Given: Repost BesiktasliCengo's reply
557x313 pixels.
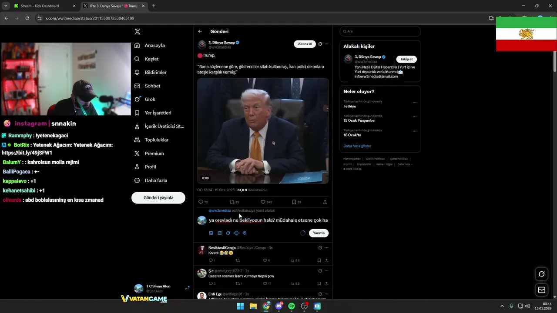Looking at the screenshot, I should (x=238, y=260).
